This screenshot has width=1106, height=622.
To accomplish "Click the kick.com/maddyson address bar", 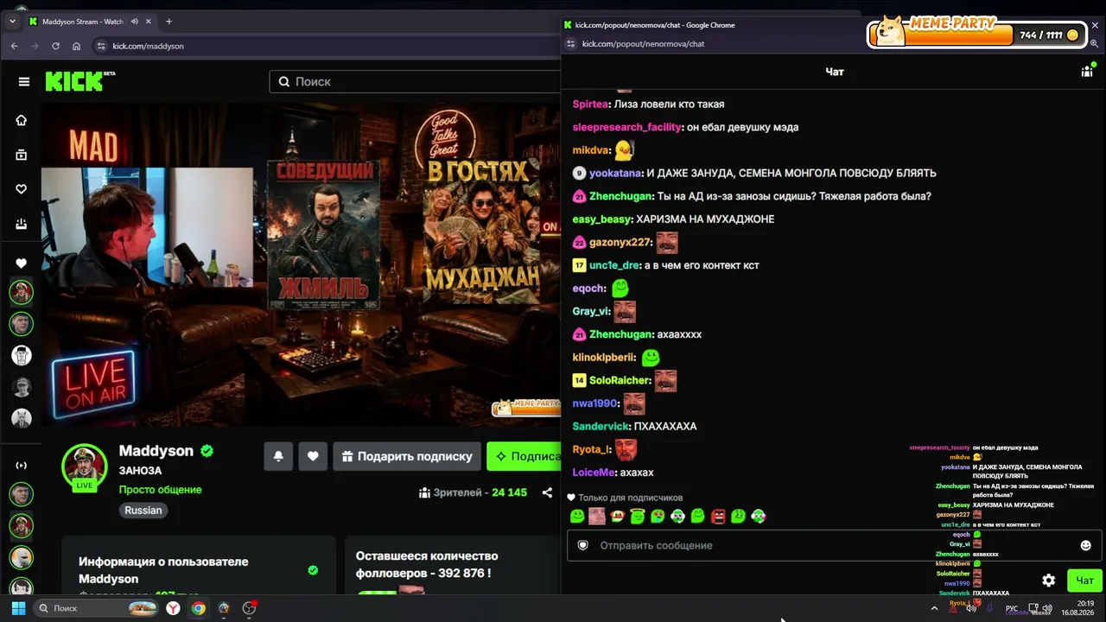I will pyautogui.click(x=328, y=46).
